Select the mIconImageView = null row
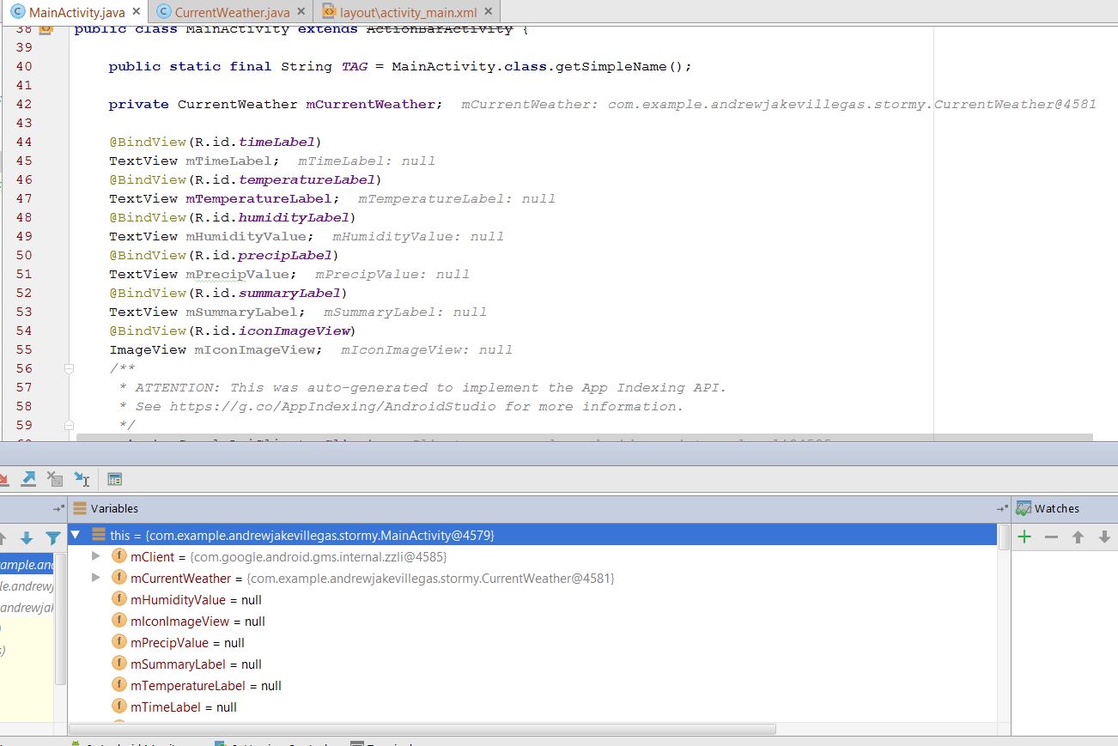The height and width of the screenshot is (746, 1118). (x=532, y=621)
